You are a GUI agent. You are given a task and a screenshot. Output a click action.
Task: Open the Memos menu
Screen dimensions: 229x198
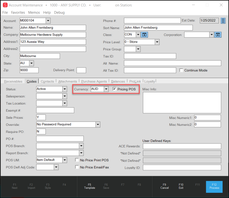coord(34,13)
